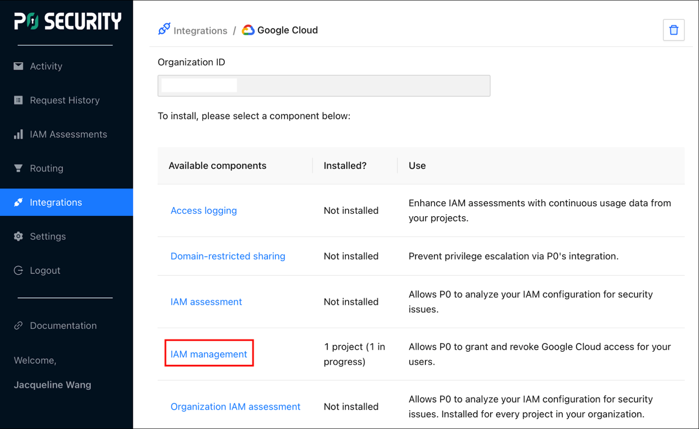Image resolution: width=699 pixels, height=429 pixels.
Task: Open the Activity menu item
Action: point(46,66)
